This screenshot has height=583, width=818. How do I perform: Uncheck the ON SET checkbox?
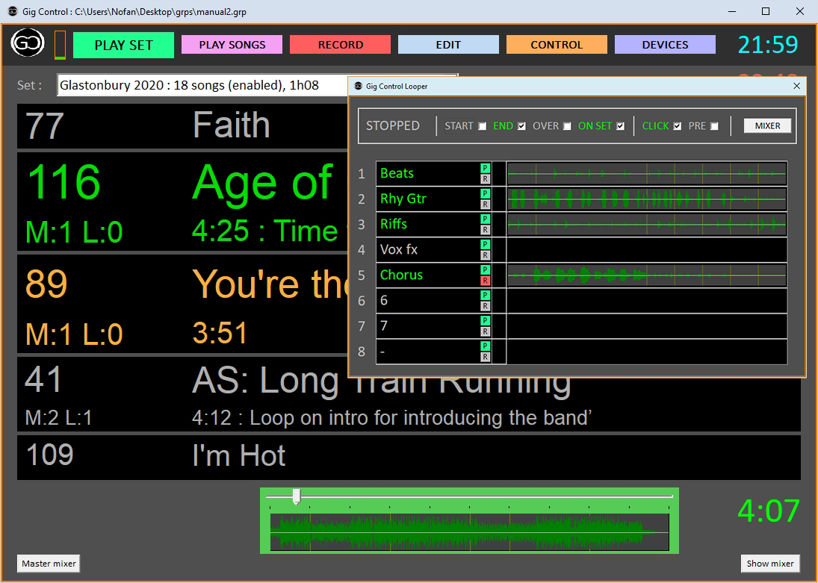(620, 126)
